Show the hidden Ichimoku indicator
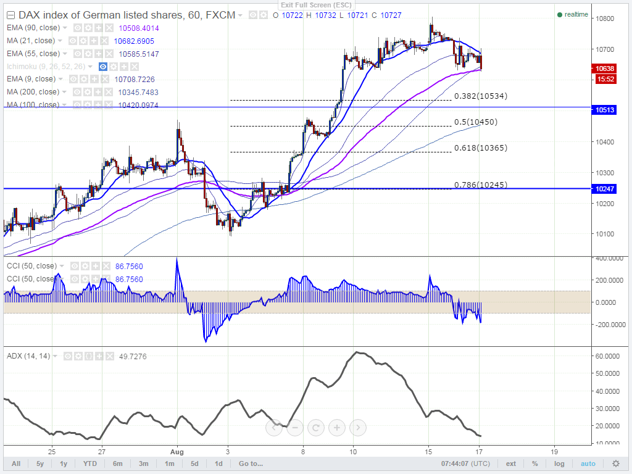Viewport: 632px width, 474px height. [x=103, y=67]
